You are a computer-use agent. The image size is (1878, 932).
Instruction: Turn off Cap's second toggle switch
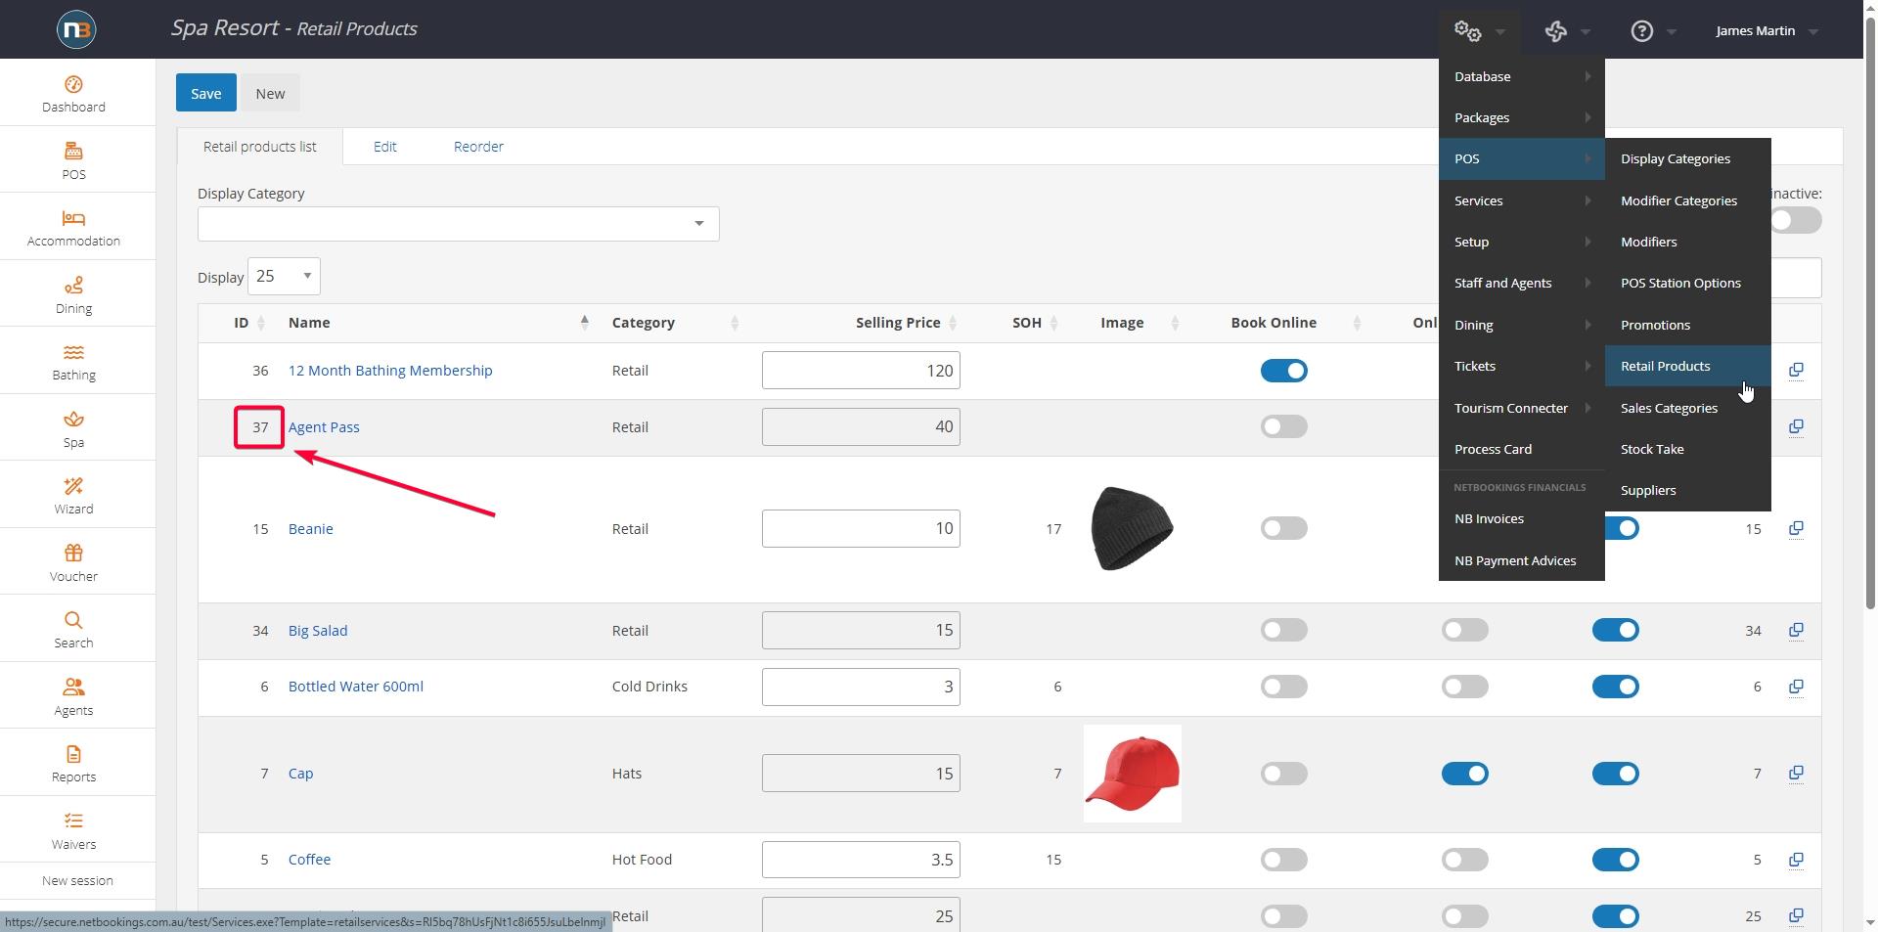[1464, 774]
